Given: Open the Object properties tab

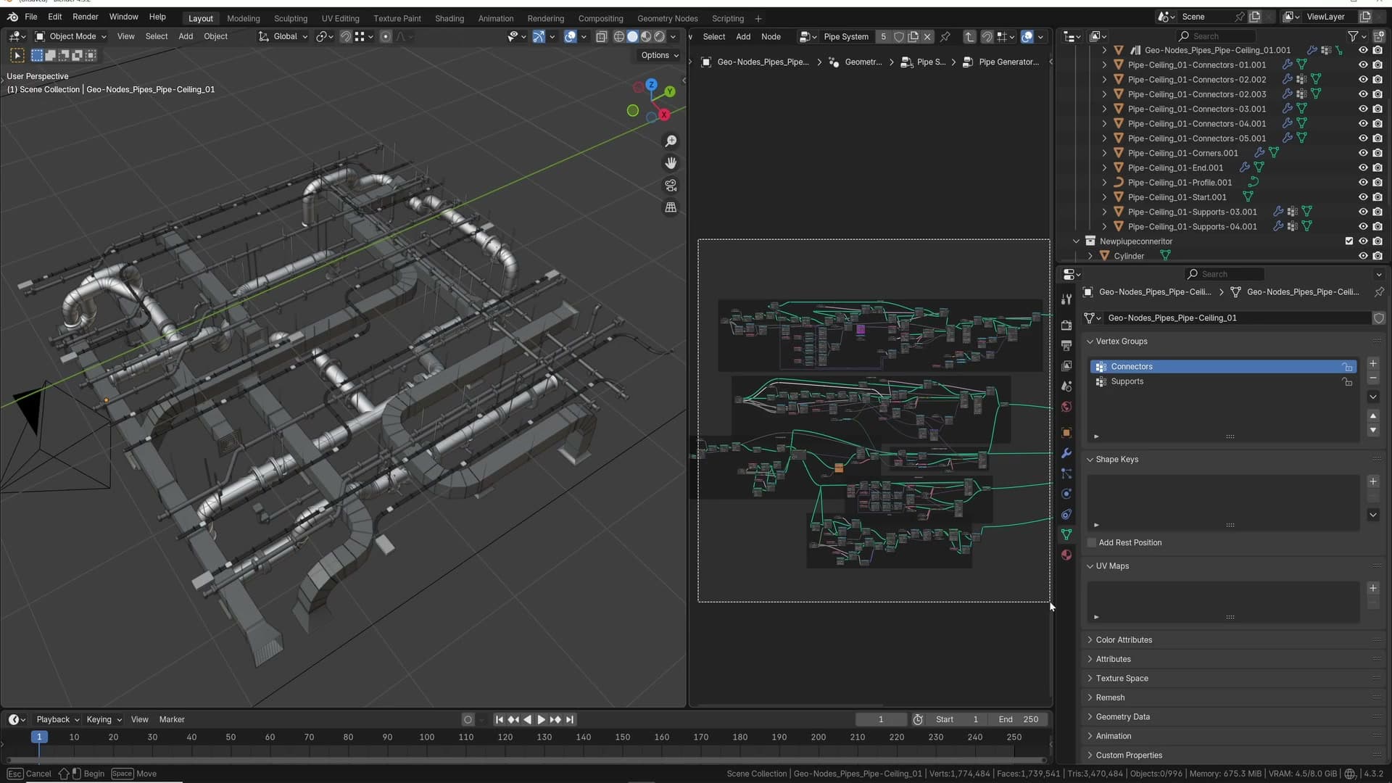Looking at the screenshot, I should (x=1066, y=433).
